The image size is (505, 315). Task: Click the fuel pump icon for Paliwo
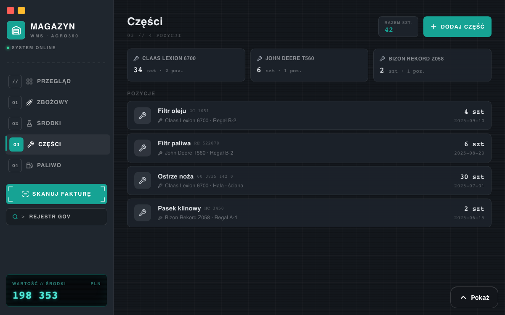point(29,165)
